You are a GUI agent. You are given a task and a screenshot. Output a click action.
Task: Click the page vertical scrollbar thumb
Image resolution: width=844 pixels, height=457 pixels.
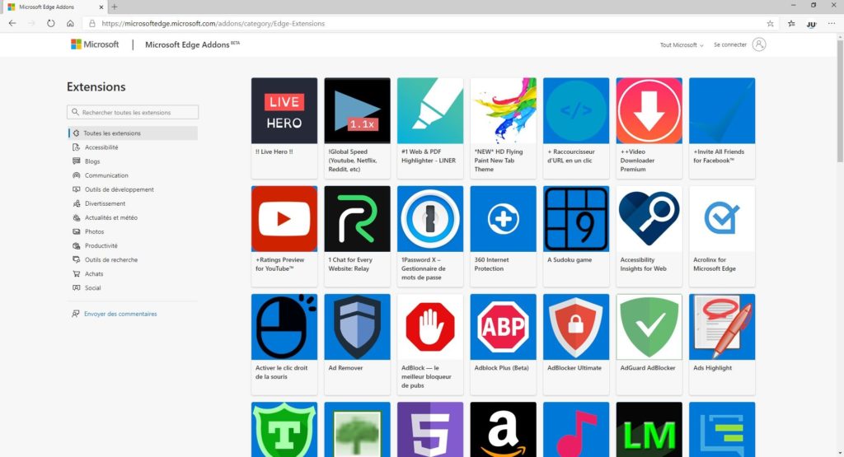point(840,100)
